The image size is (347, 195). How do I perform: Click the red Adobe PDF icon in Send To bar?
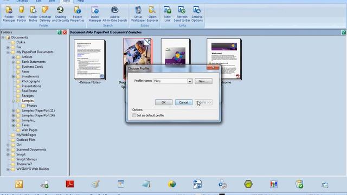70,184
